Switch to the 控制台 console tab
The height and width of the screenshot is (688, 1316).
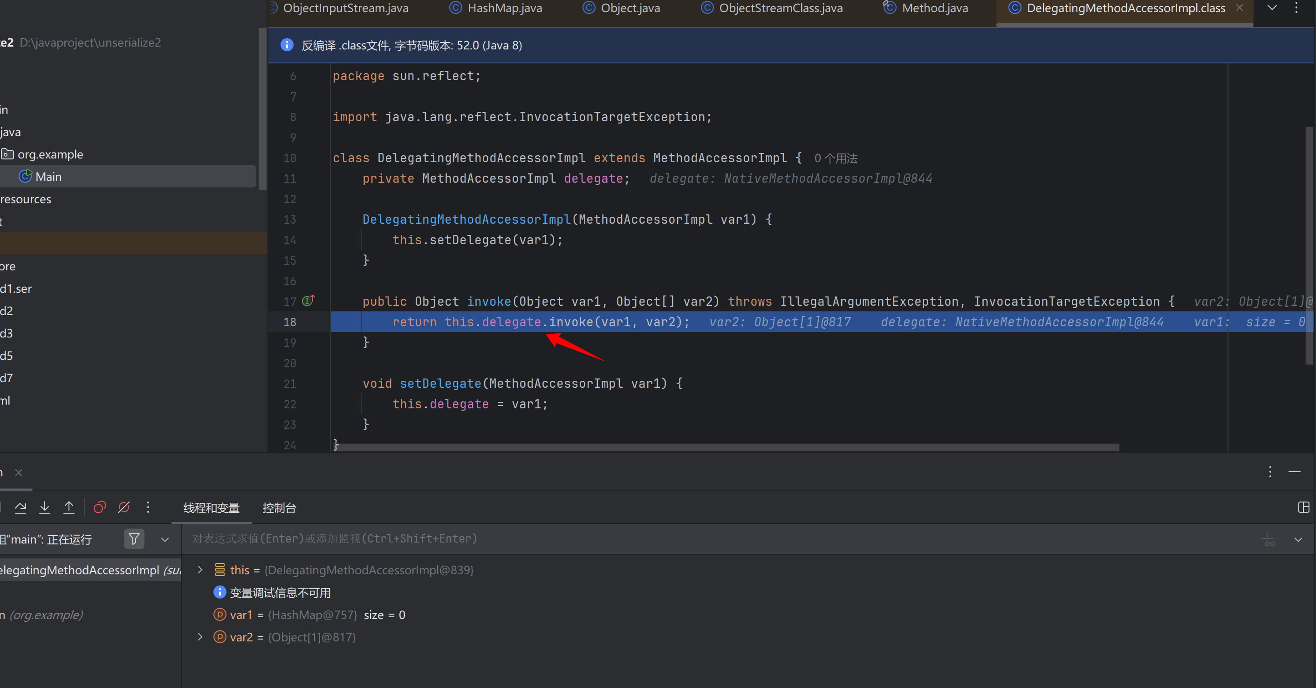click(279, 508)
